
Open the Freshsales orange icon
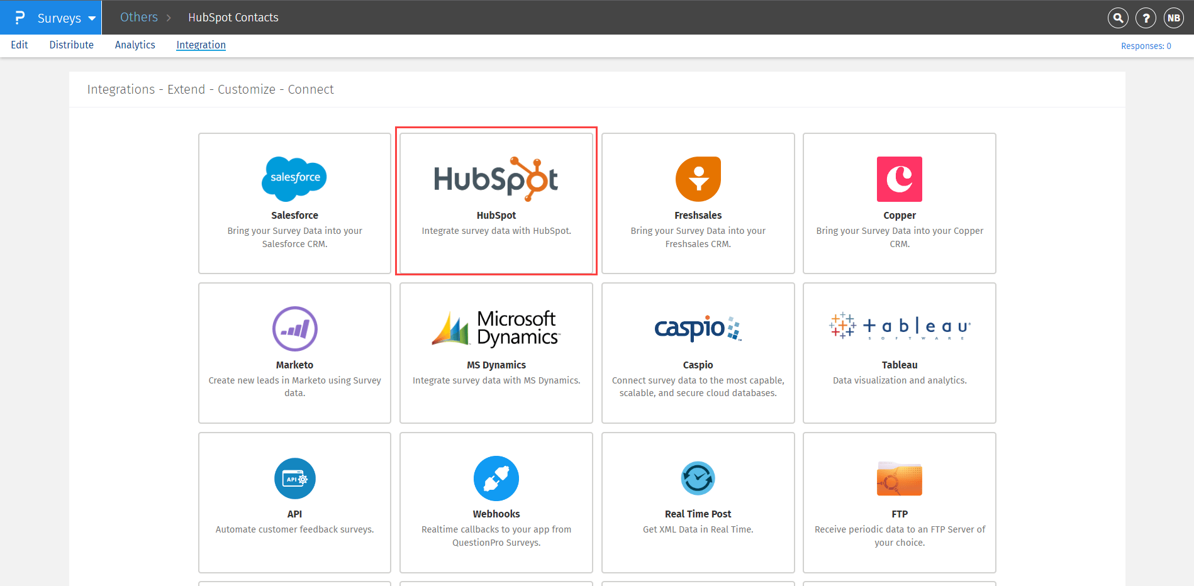tap(698, 179)
